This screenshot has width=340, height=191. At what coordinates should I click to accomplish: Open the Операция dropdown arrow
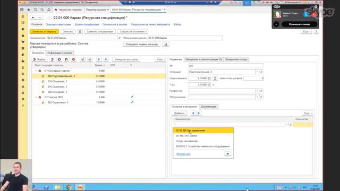[257, 72]
